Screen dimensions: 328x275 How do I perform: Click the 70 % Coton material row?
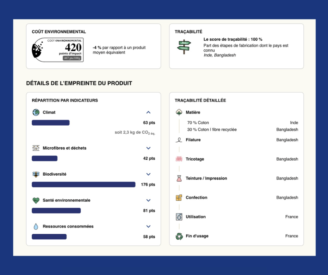(198, 123)
